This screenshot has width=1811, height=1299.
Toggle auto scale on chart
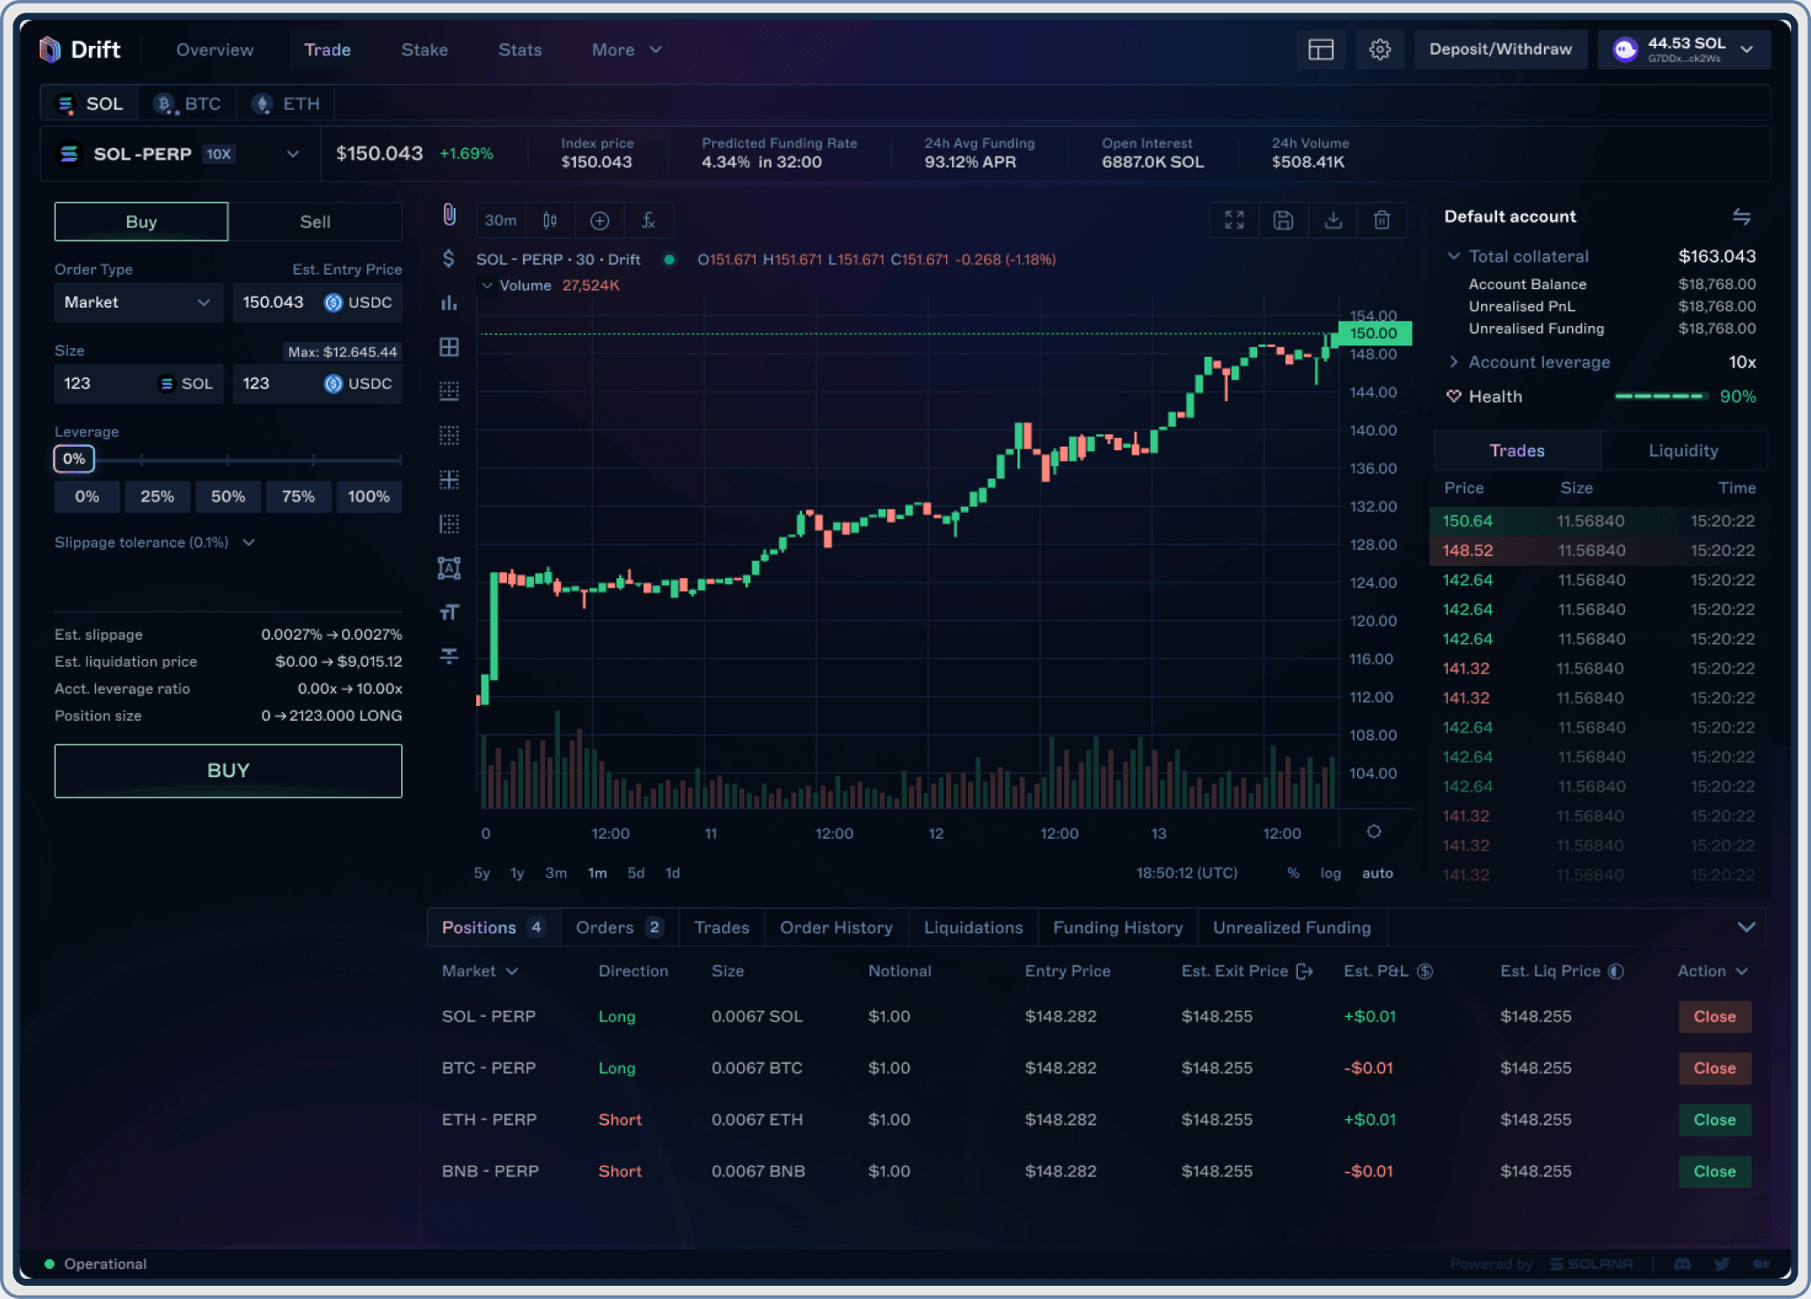1377,873
